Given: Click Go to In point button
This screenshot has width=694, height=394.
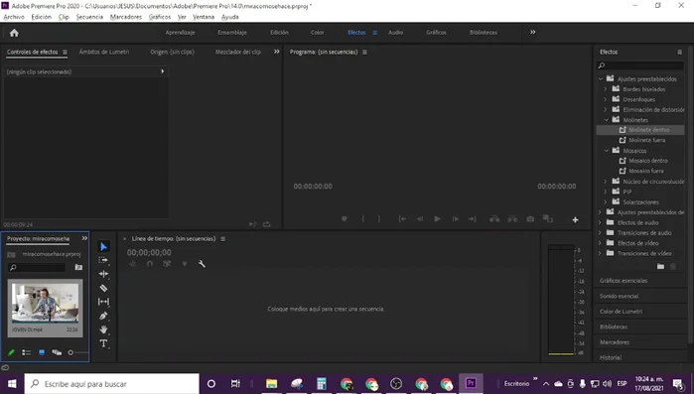Looking at the screenshot, I should pyautogui.click(x=402, y=219).
